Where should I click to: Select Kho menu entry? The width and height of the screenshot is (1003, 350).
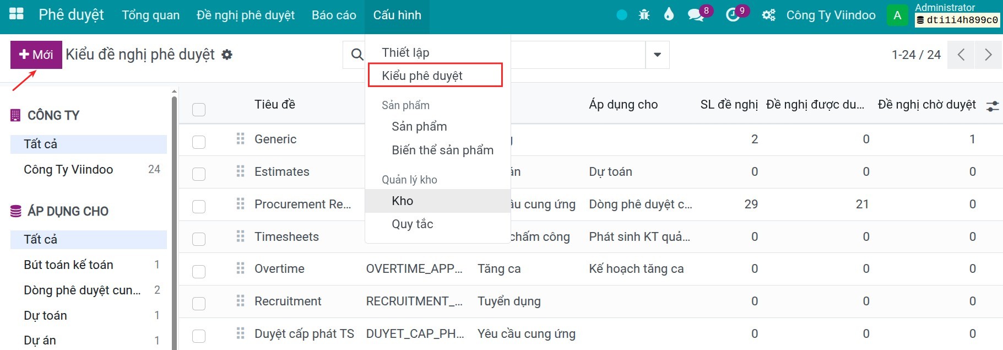point(438,201)
